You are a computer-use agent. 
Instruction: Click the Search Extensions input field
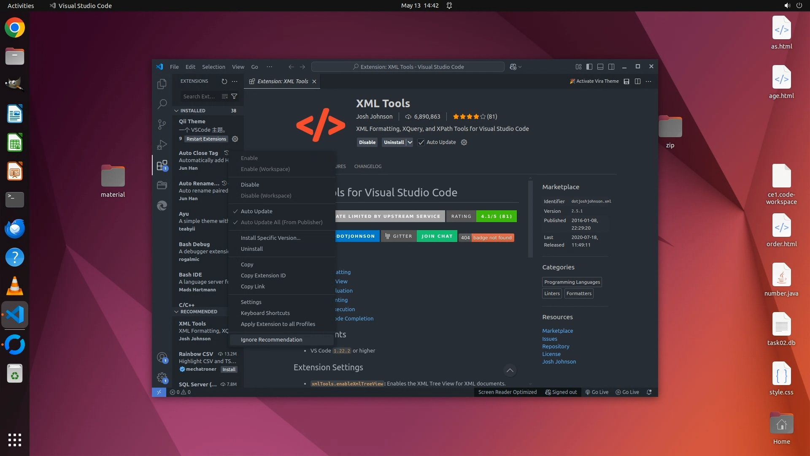point(200,97)
